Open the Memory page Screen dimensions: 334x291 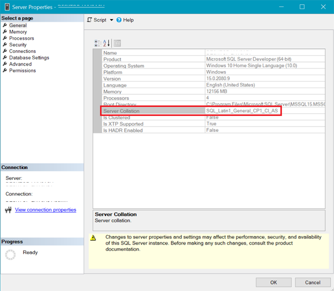click(x=18, y=32)
